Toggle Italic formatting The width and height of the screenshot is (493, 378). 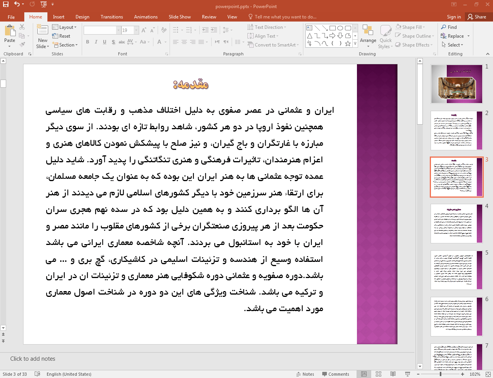coord(96,42)
